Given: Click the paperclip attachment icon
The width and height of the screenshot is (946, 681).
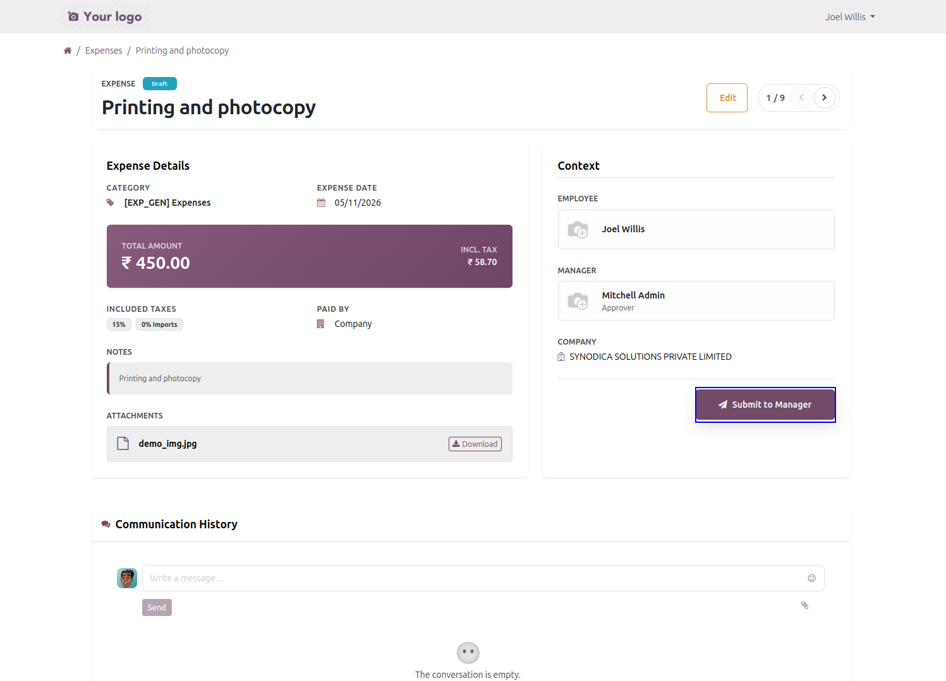Looking at the screenshot, I should [x=804, y=605].
